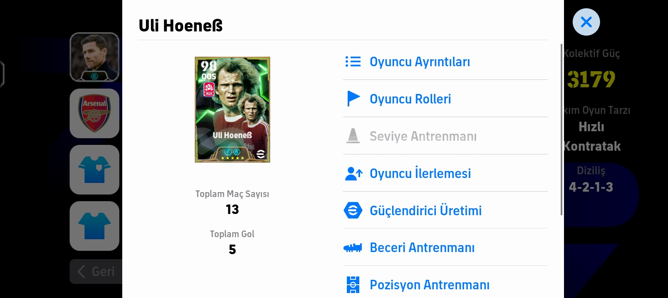The height and width of the screenshot is (298, 668).
Task: Open the first blue kit shirt icon
Action: (x=94, y=170)
